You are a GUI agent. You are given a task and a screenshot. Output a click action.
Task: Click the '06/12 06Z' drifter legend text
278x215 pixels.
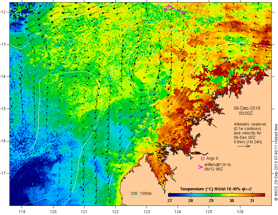pos(214,169)
